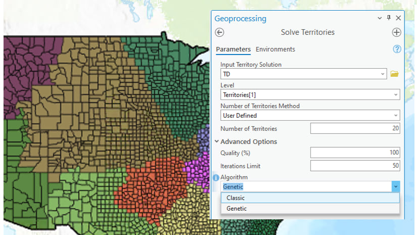The image size is (417, 235).
Task: Click the Number of Territories Method label
Action: pos(260,106)
